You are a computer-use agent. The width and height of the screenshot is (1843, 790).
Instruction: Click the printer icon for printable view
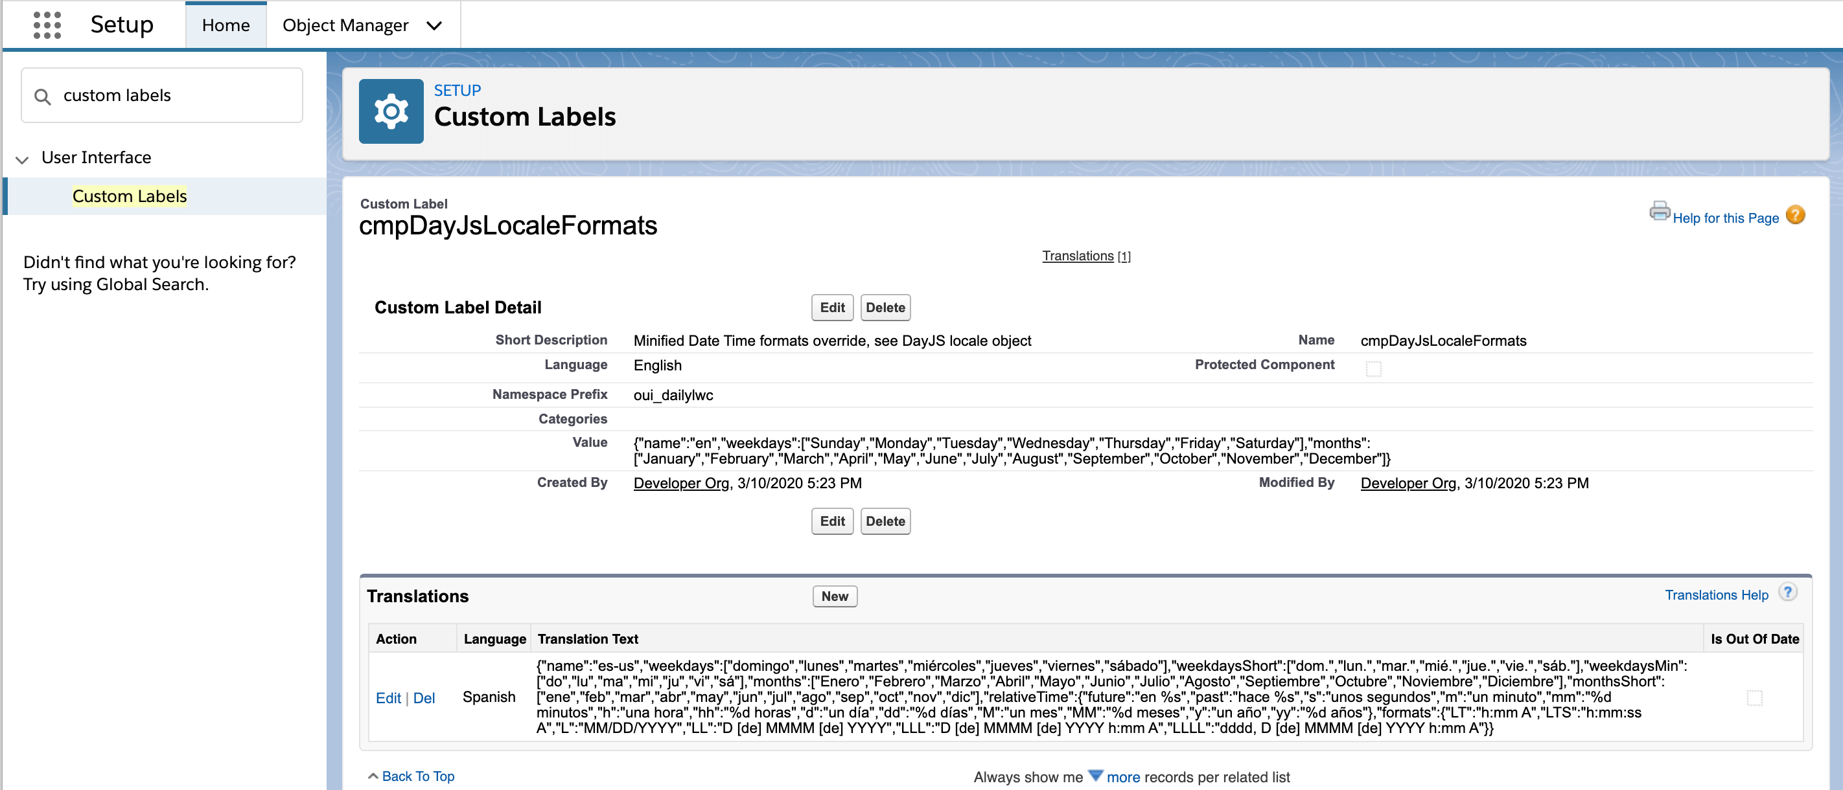coord(1658,211)
